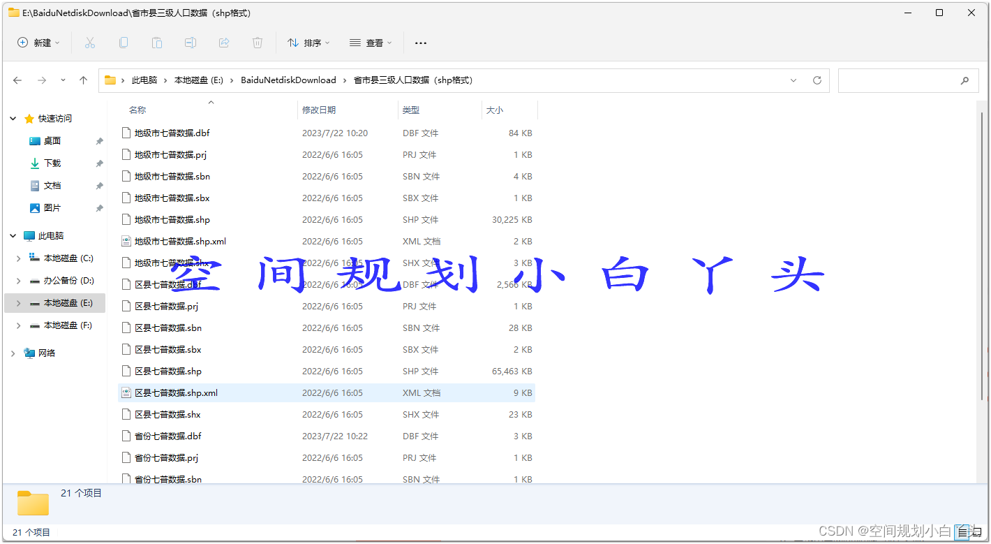Select file 地级市七普数据.prj

[170, 154]
